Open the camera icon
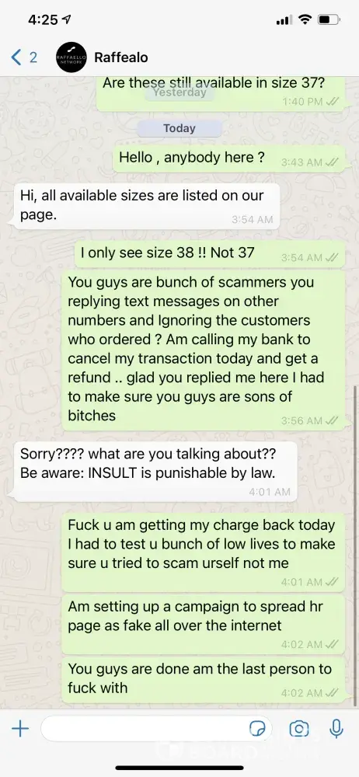Image resolution: width=359 pixels, height=777 pixels. 299,729
